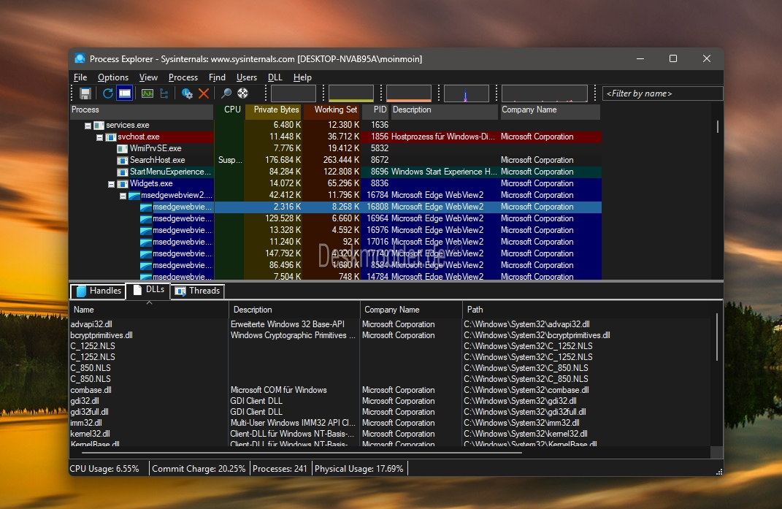782x509 pixels.
Task: Sort DLL list by Name header
Action: point(149,310)
